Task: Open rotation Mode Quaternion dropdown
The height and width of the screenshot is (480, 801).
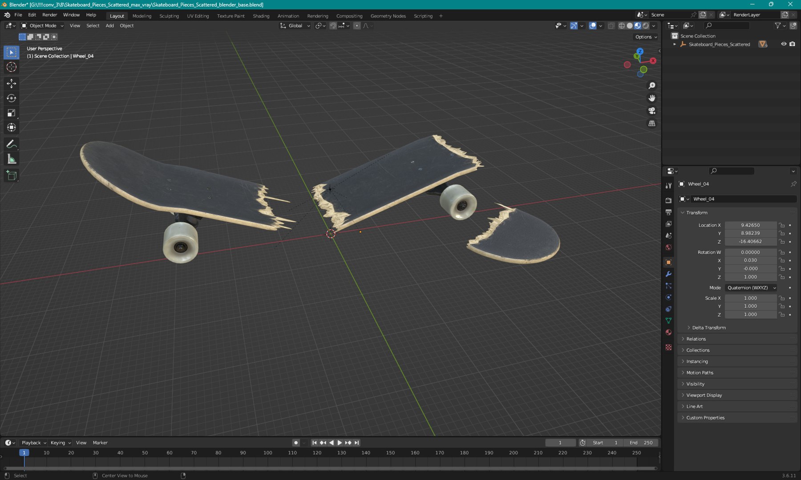Action: tap(751, 288)
